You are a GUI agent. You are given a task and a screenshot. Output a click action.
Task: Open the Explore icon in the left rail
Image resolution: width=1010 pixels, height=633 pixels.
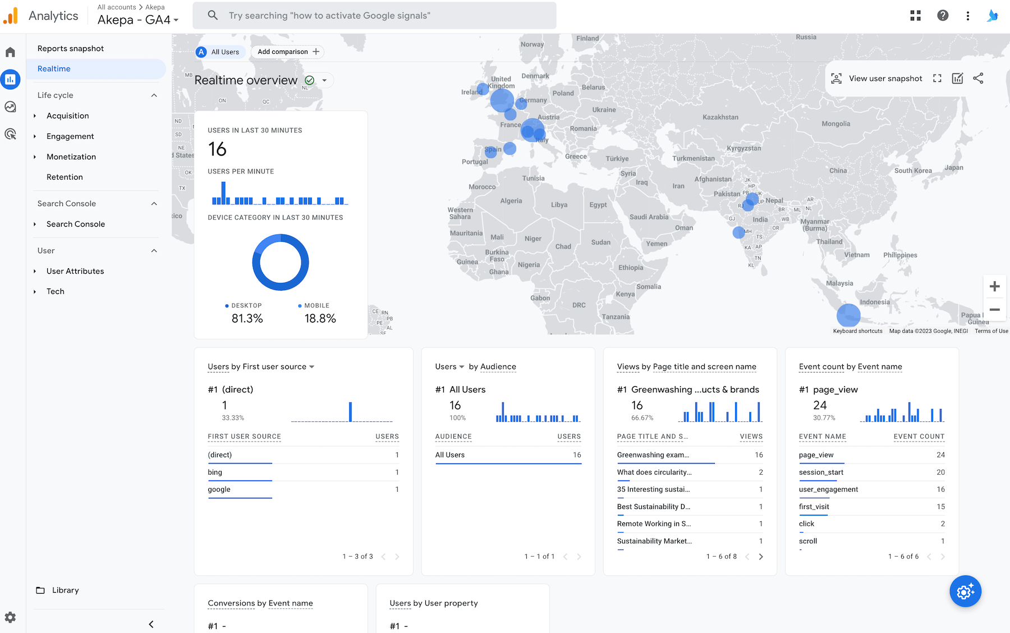(10, 107)
